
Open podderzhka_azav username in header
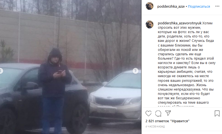point(171,6)
